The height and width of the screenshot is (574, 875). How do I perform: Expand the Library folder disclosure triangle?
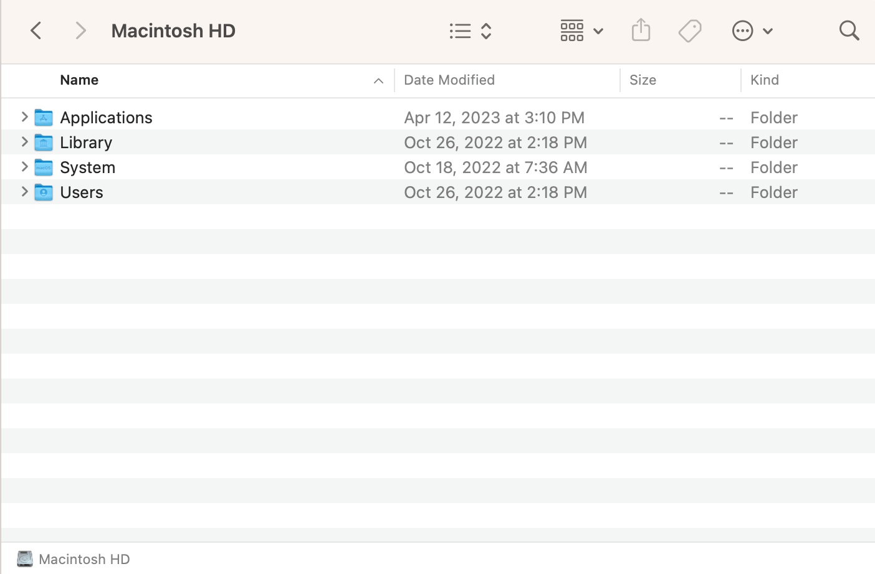[24, 142]
